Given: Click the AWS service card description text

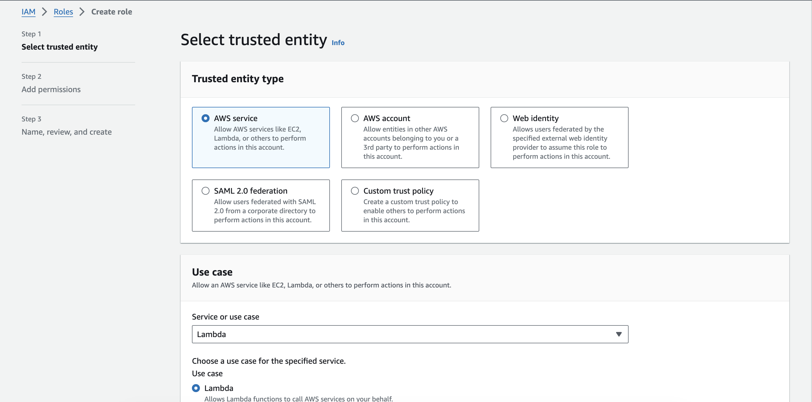Looking at the screenshot, I should (x=260, y=138).
